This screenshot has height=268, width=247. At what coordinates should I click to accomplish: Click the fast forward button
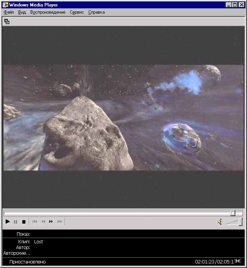[51, 222]
